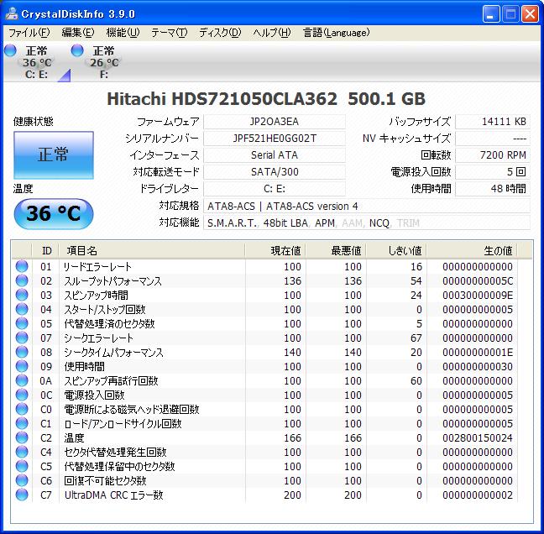Image resolution: width=544 pixels, height=534 pixels.
Task: Click status orb for 05 代替処理済のセクタ数
Action: [22, 323]
